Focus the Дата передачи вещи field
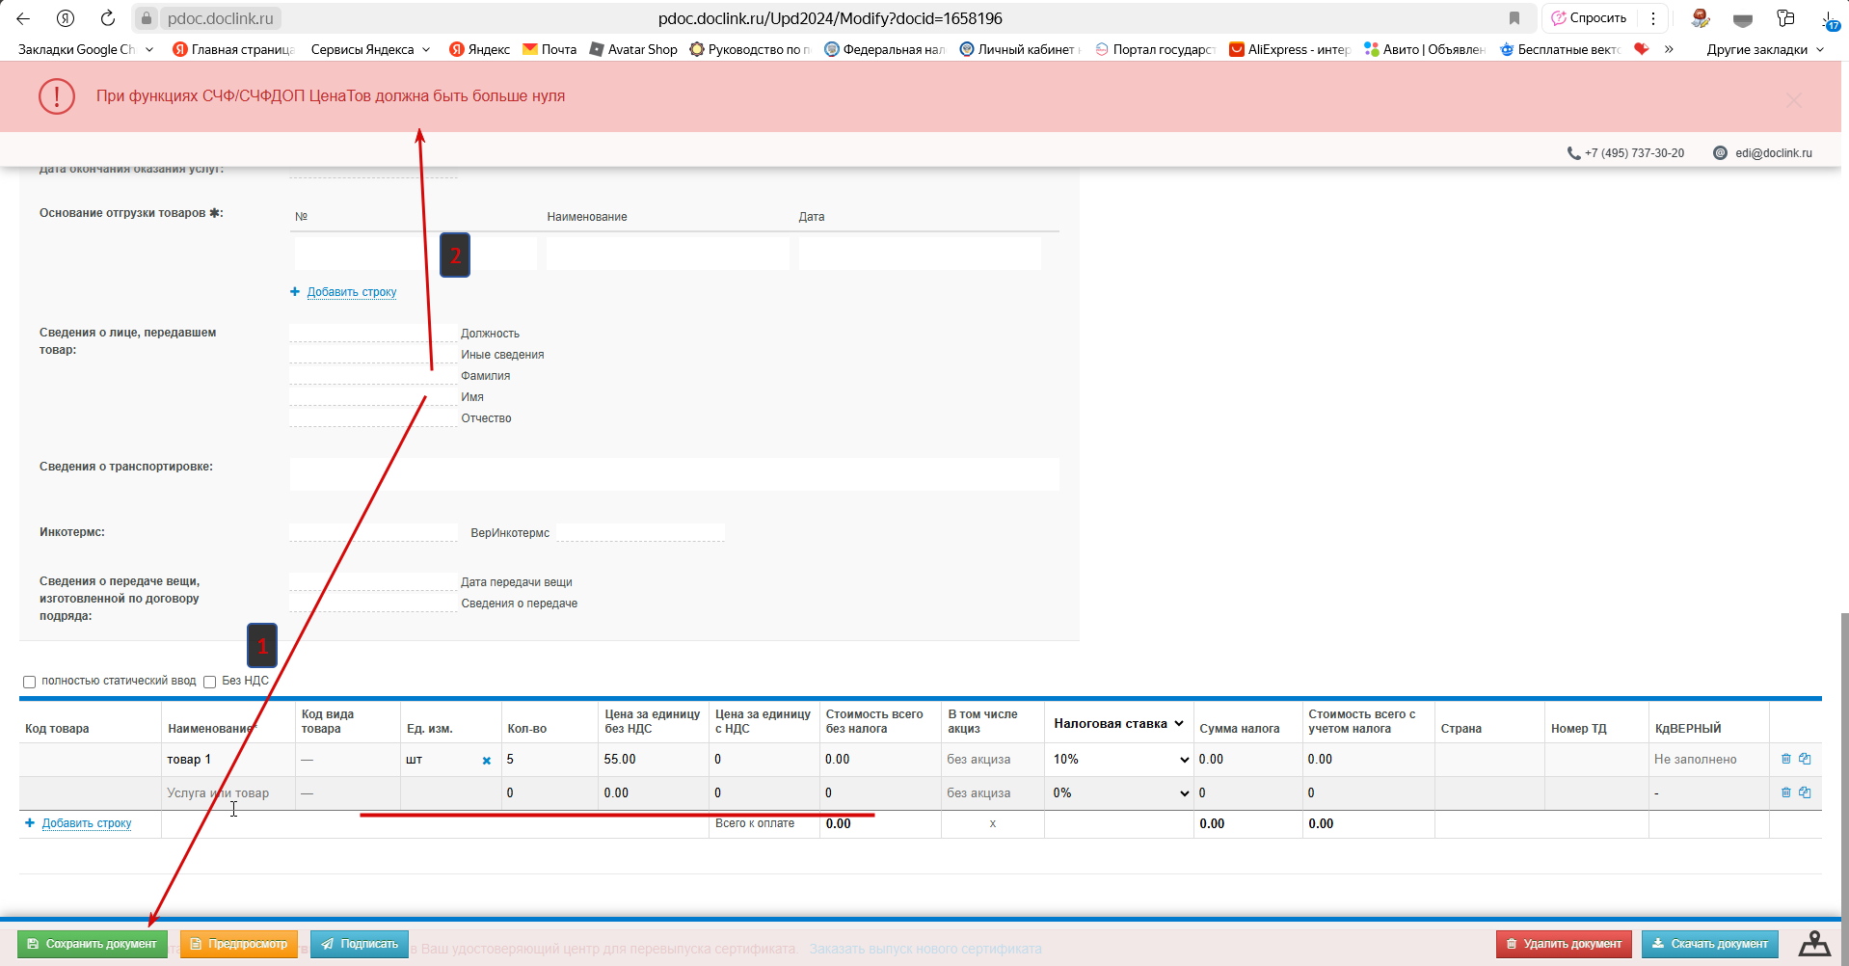Screen dimensions: 1849x966 pyautogui.click(x=373, y=581)
